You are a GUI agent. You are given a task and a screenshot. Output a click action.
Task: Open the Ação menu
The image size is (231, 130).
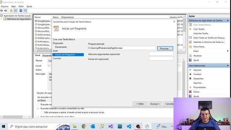point(13,6)
